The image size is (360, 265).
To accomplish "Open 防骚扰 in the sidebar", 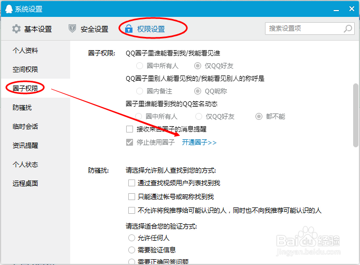I will coord(22,108).
